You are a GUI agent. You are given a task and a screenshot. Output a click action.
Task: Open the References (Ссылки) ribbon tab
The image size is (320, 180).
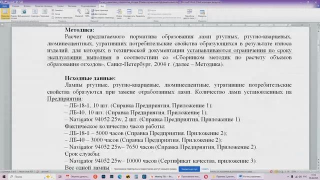[60, 6]
